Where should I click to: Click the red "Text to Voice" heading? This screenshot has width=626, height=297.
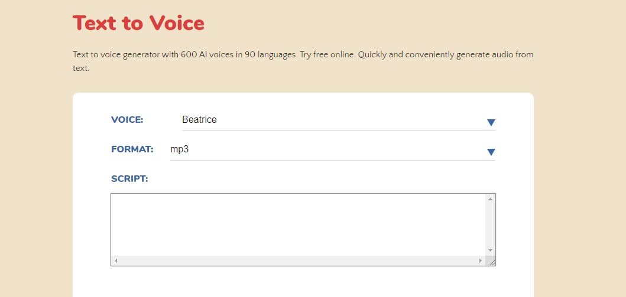[x=138, y=23]
